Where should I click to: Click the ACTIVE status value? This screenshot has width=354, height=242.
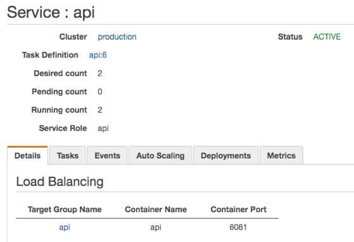[327, 37]
